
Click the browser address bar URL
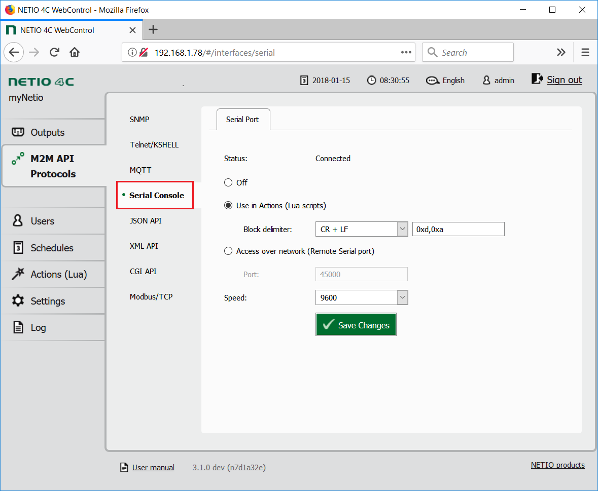[215, 53]
